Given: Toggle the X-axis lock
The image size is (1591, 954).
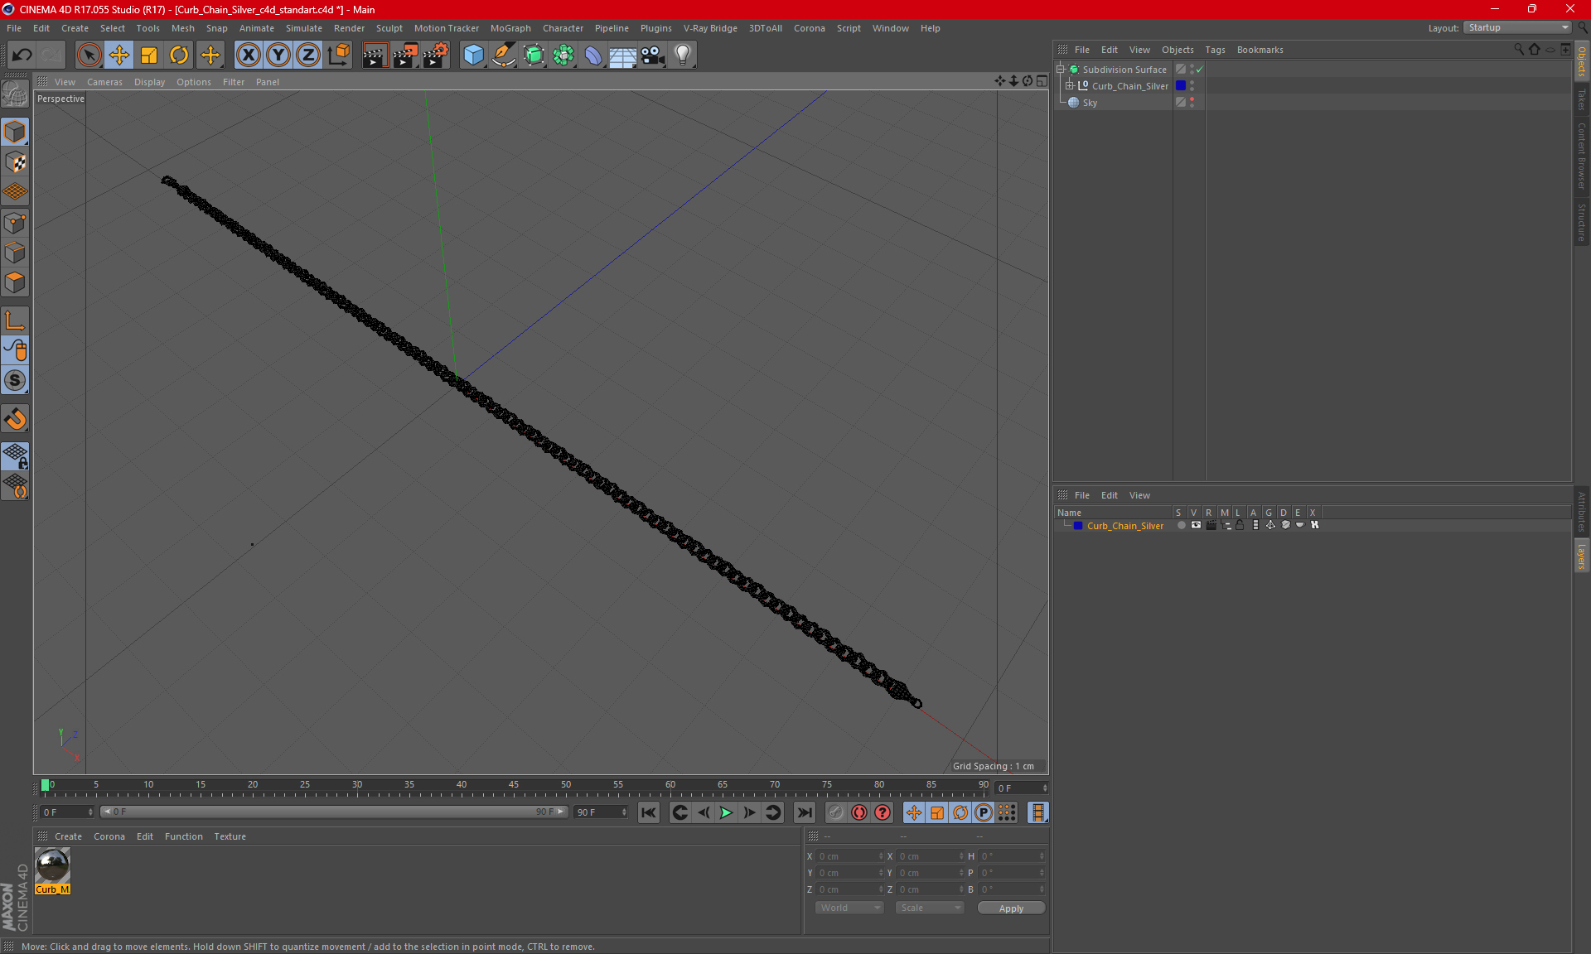Looking at the screenshot, I should [248, 55].
